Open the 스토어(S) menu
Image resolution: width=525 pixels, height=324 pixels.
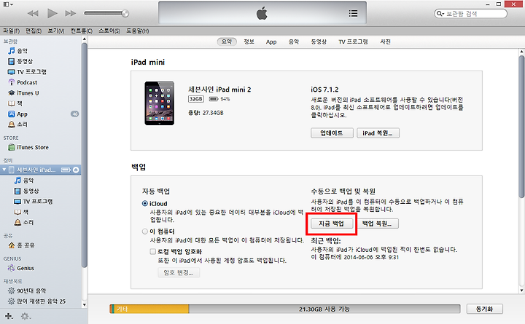tap(109, 31)
